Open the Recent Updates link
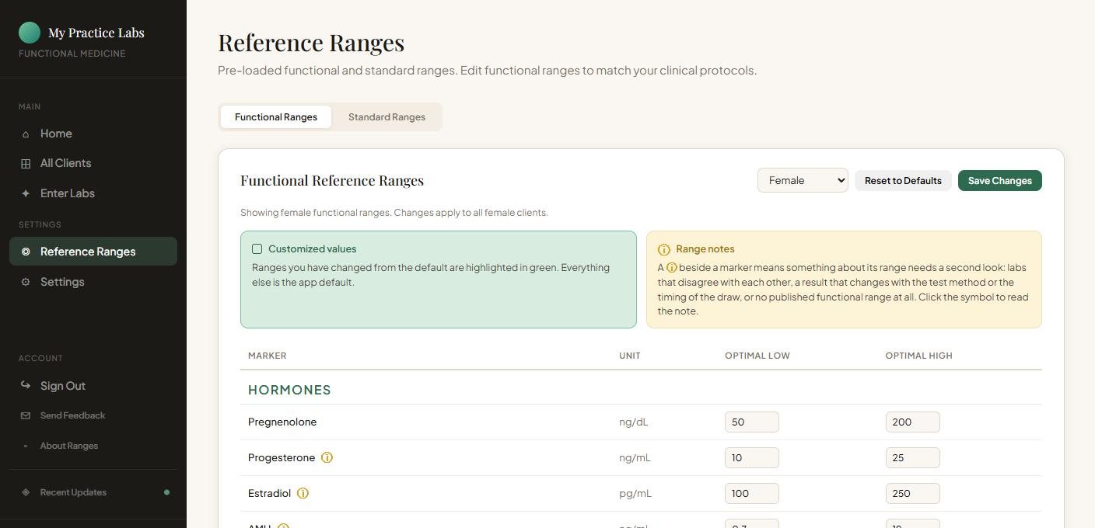 (93, 492)
